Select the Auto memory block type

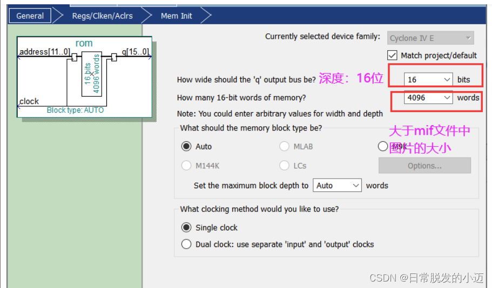[x=186, y=146]
